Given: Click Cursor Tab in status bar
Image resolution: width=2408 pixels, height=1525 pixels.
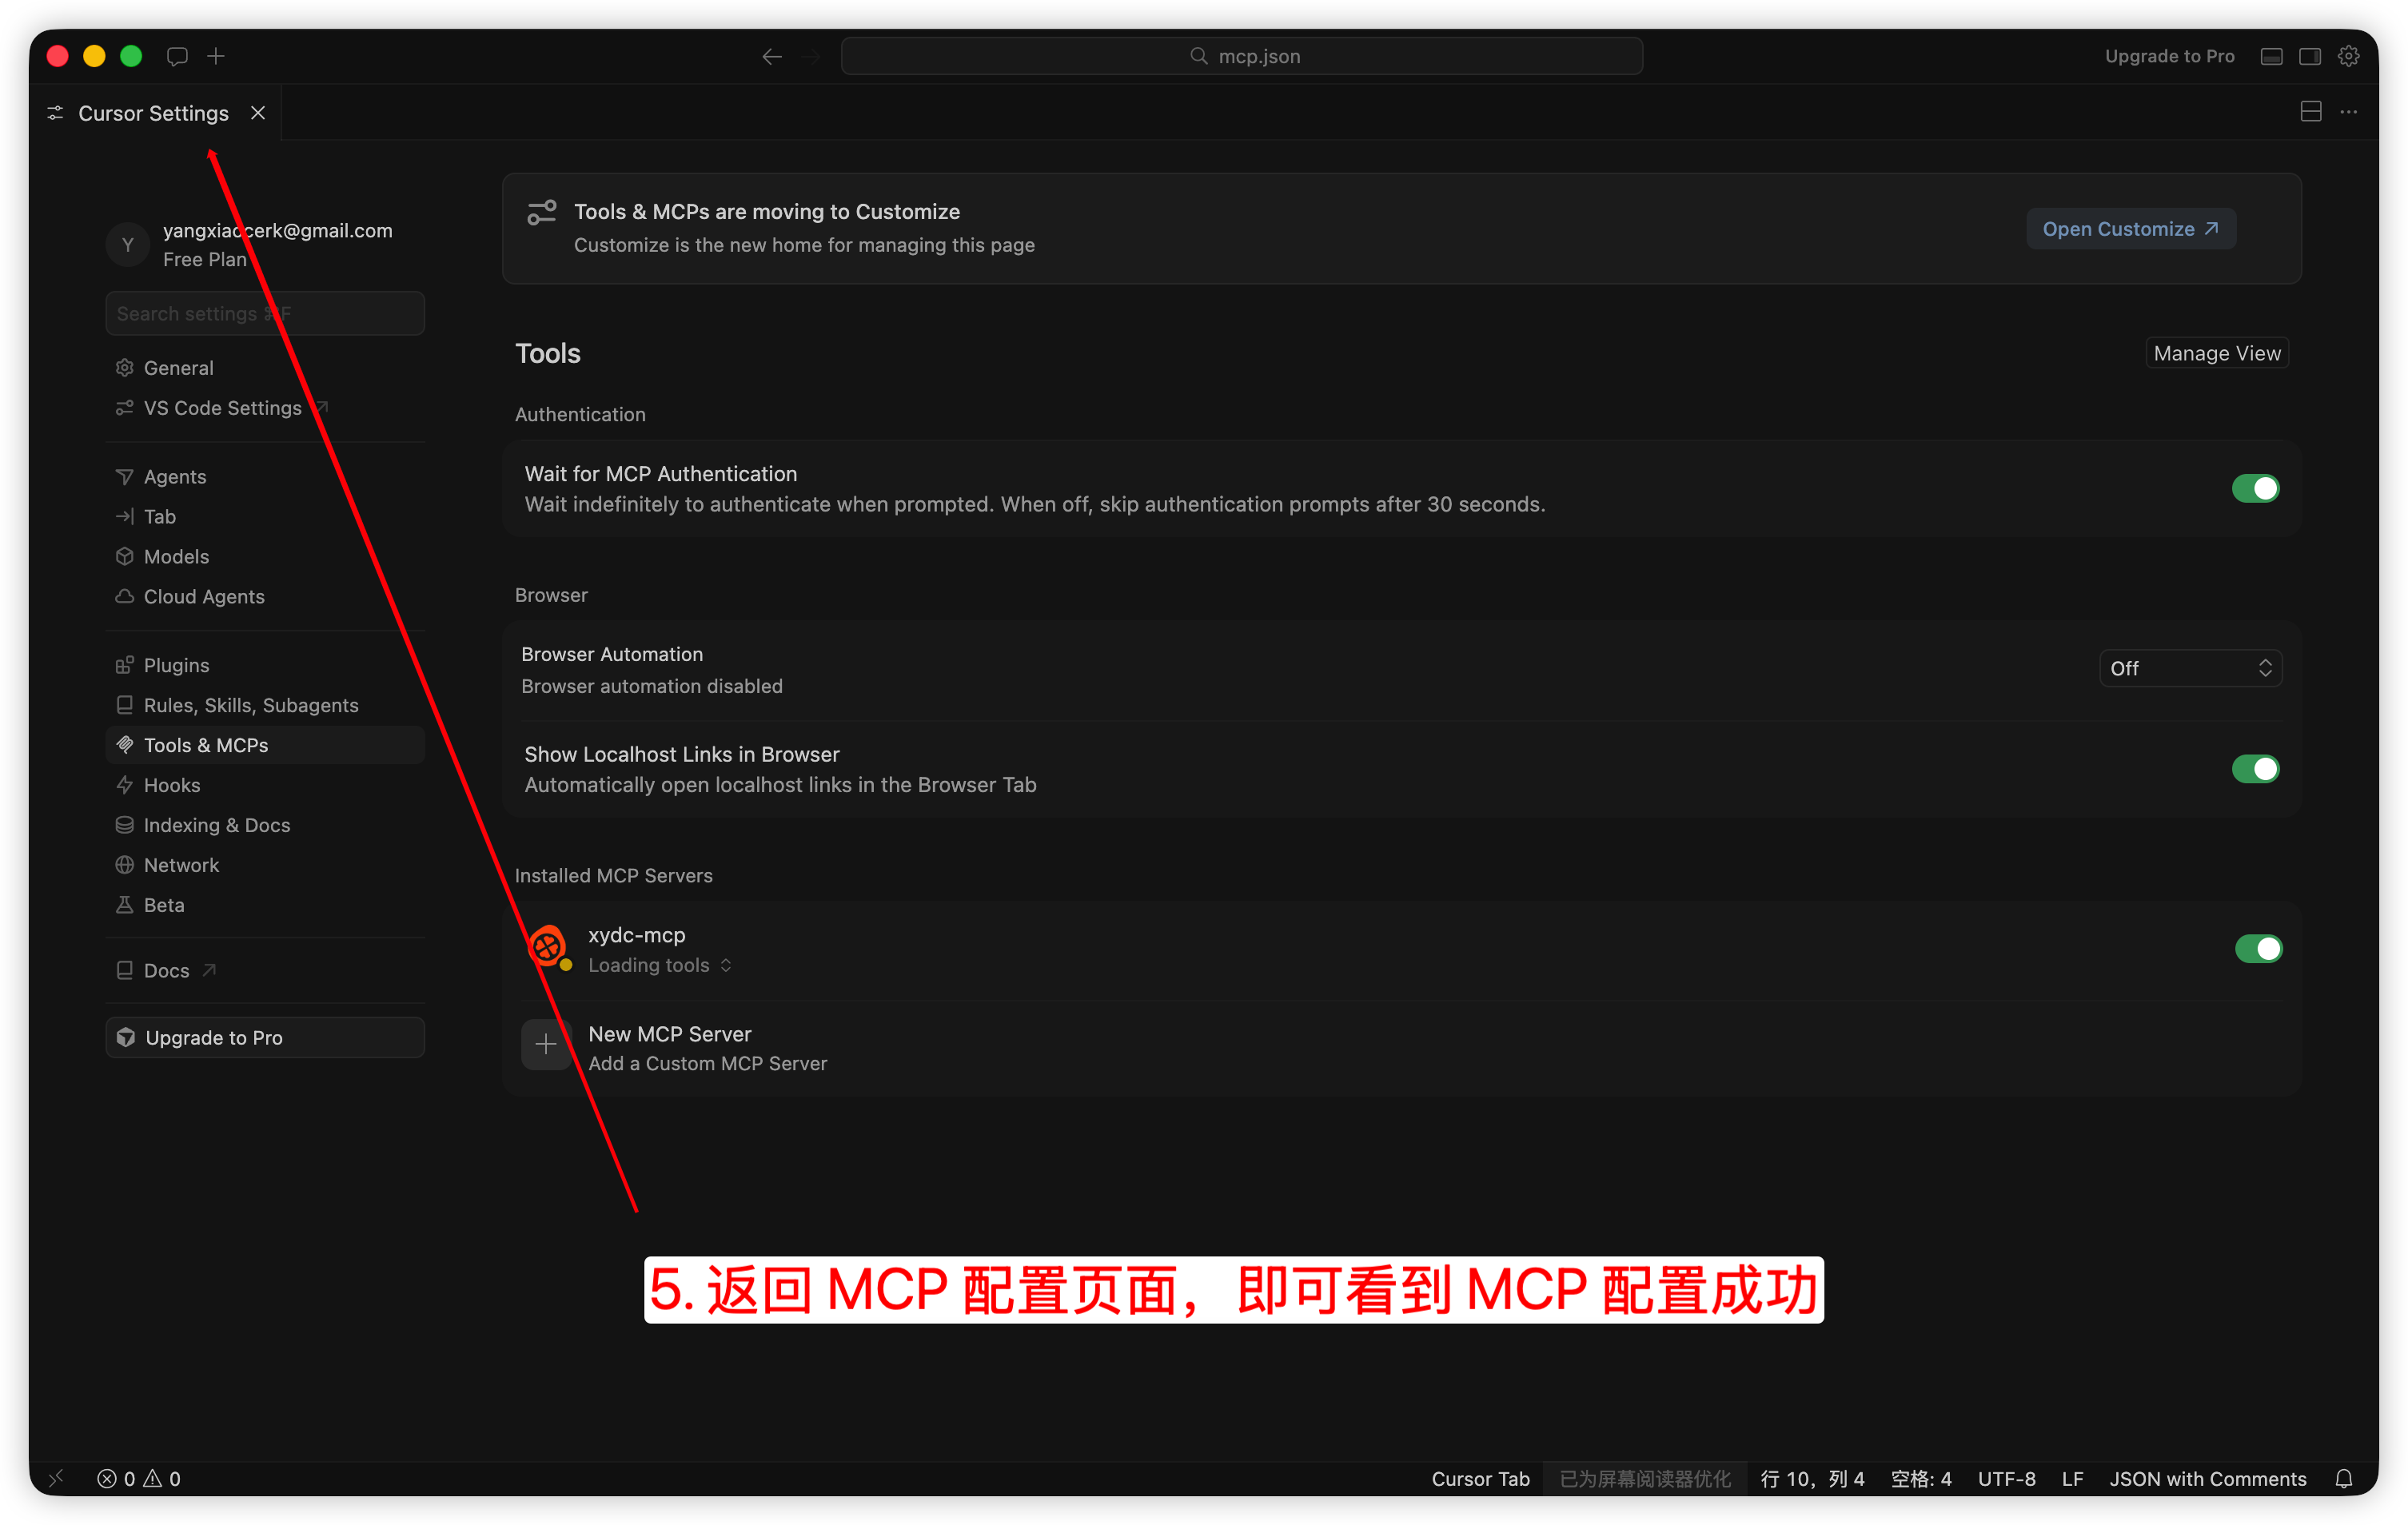Looking at the screenshot, I should (x=1480, y=1479).
